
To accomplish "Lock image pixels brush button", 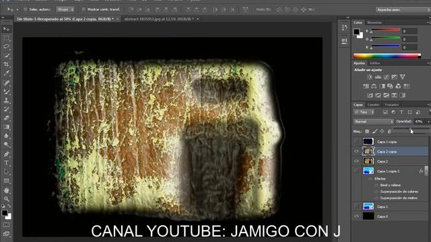I will pos(374,132).
